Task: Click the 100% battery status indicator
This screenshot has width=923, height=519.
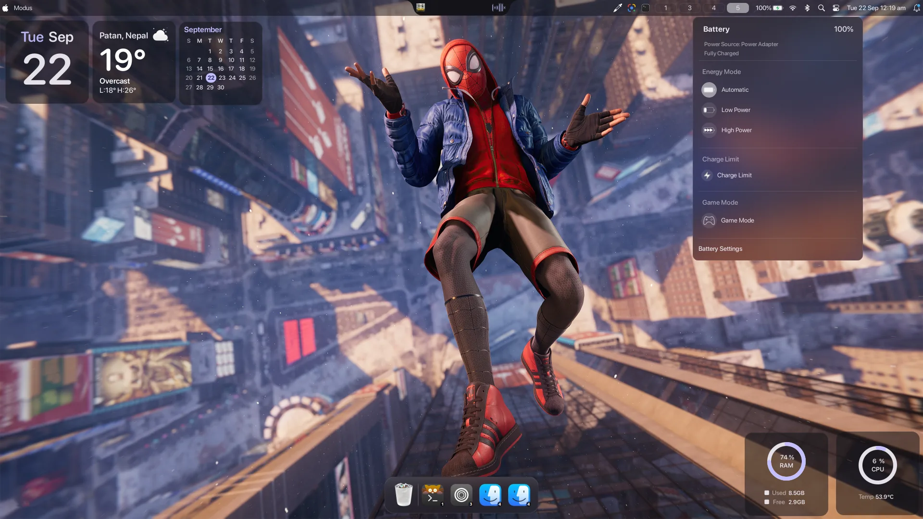Action: pyautogui.click(x=769, y=8)
